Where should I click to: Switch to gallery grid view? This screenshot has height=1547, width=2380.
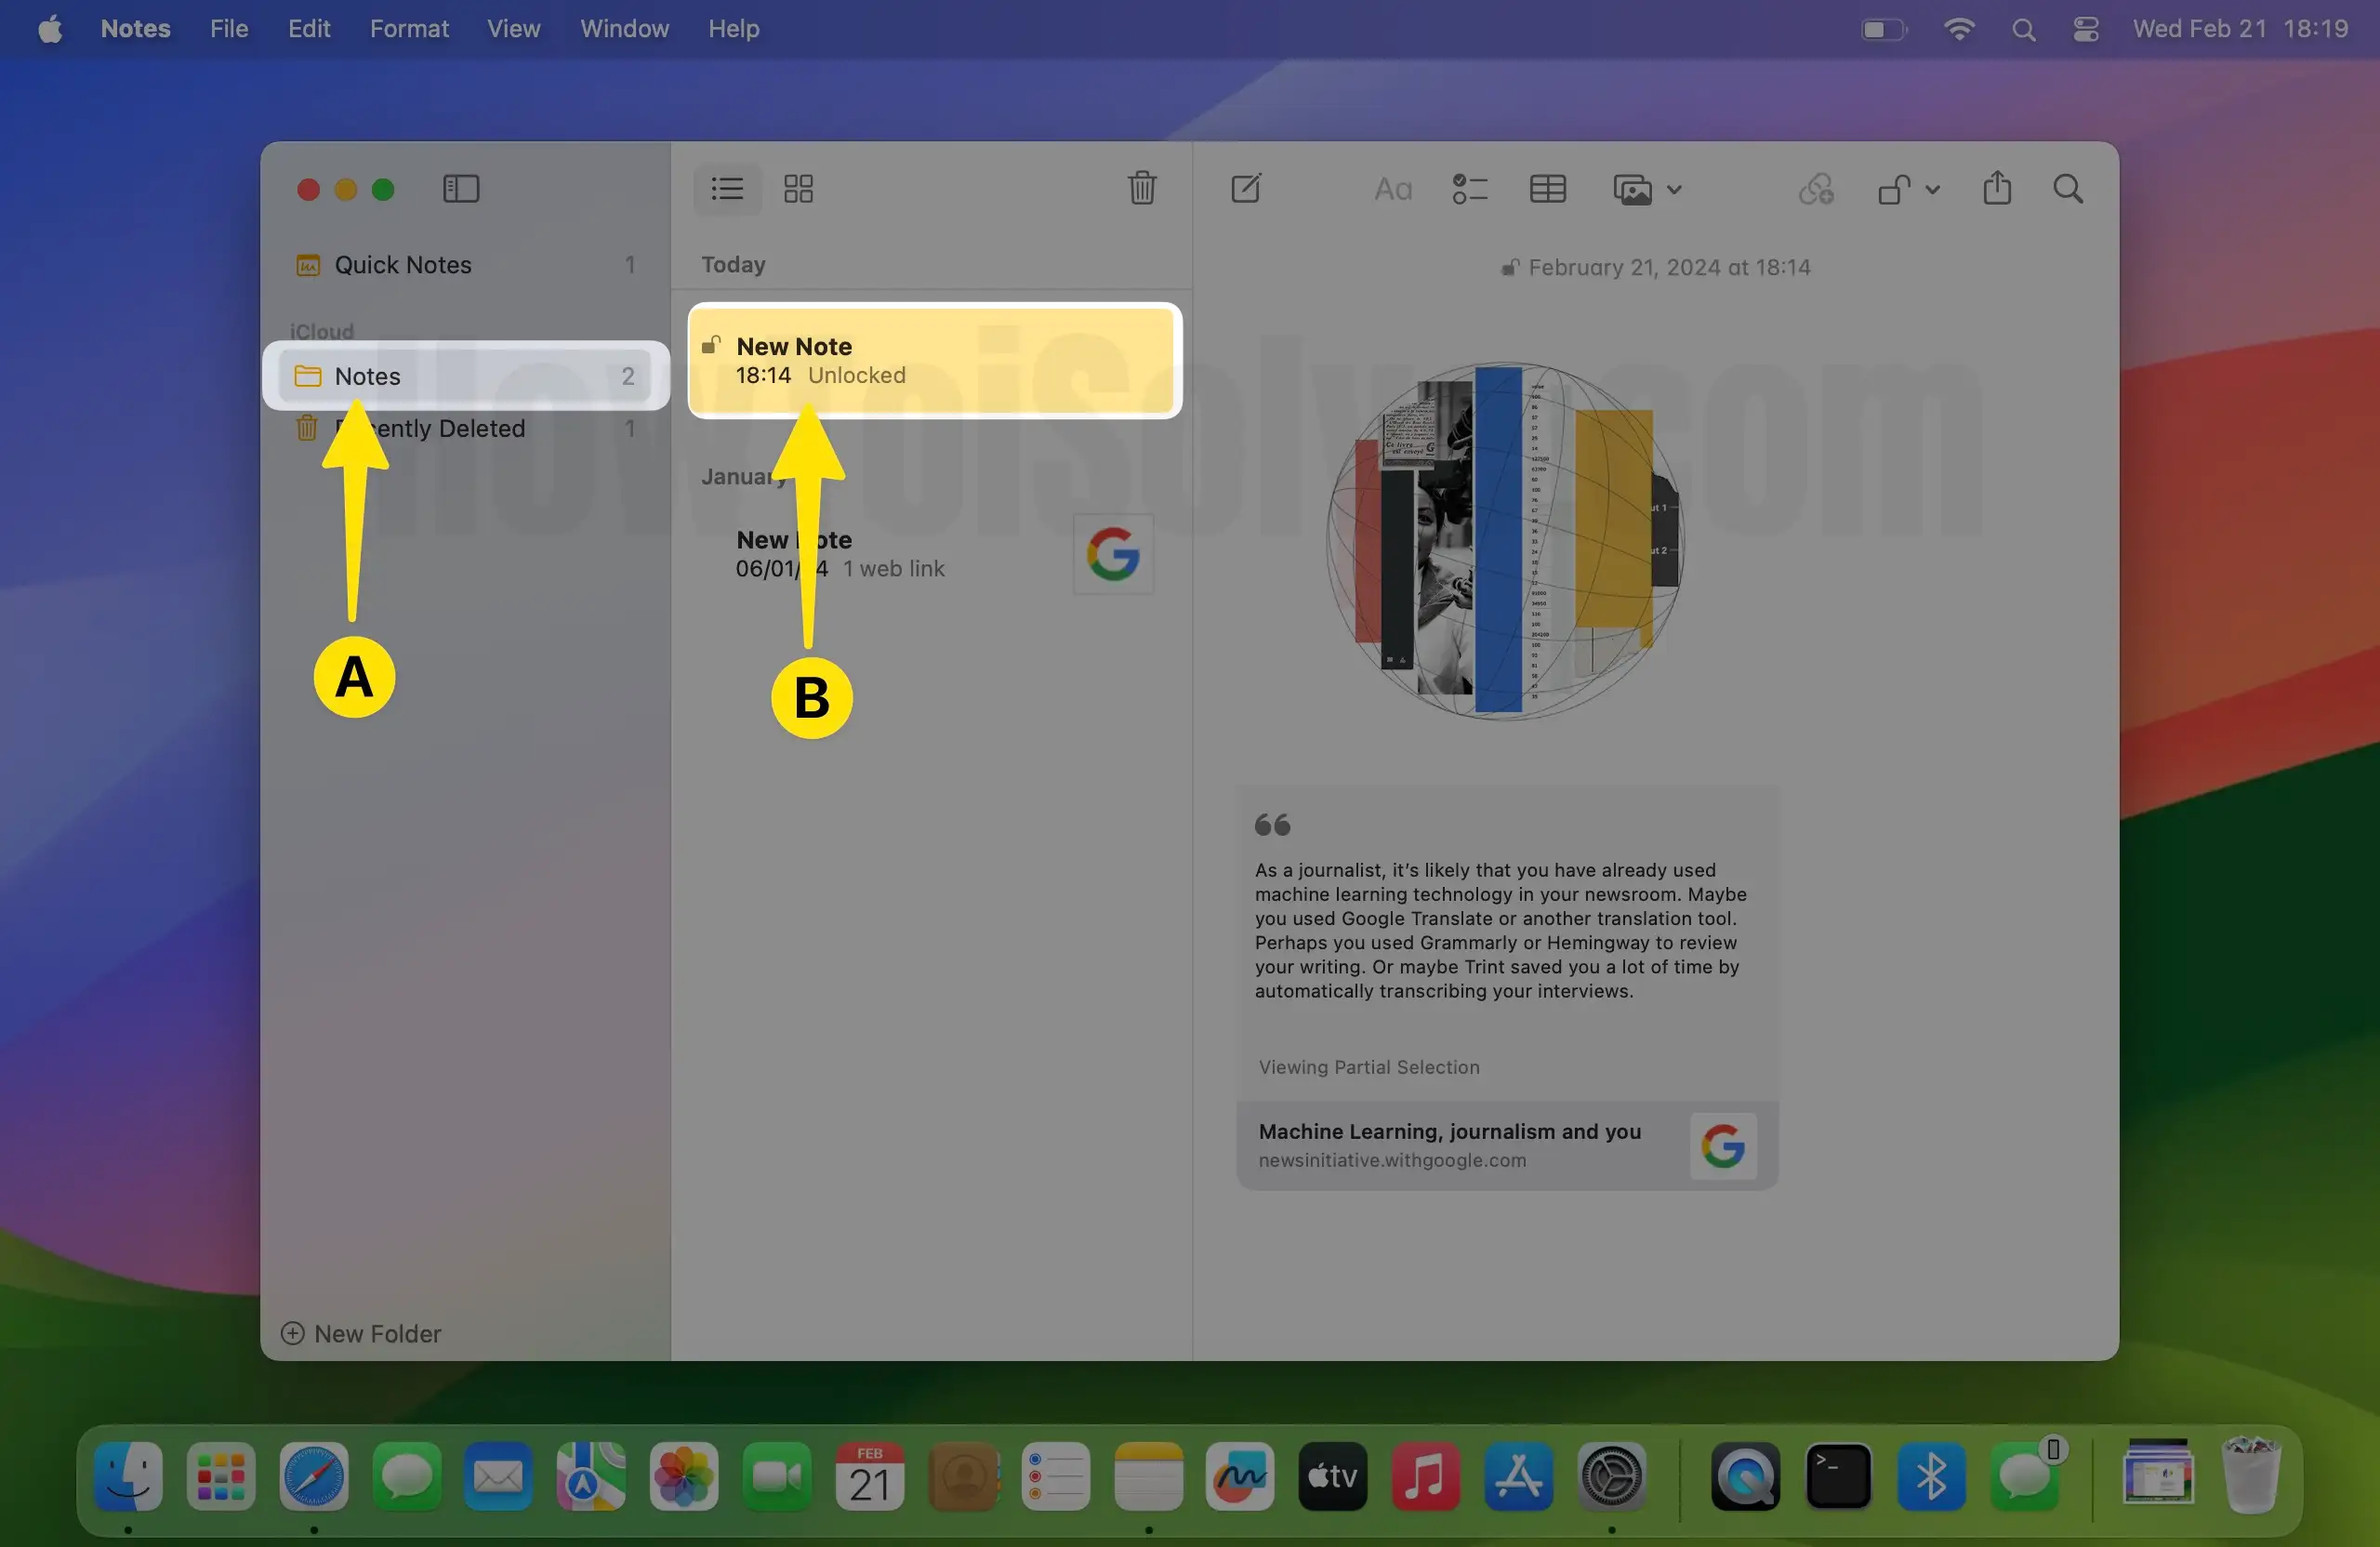point(798,189)
